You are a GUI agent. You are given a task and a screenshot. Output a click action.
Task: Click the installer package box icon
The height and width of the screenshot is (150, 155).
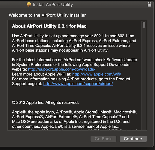[x=29, y=4]
